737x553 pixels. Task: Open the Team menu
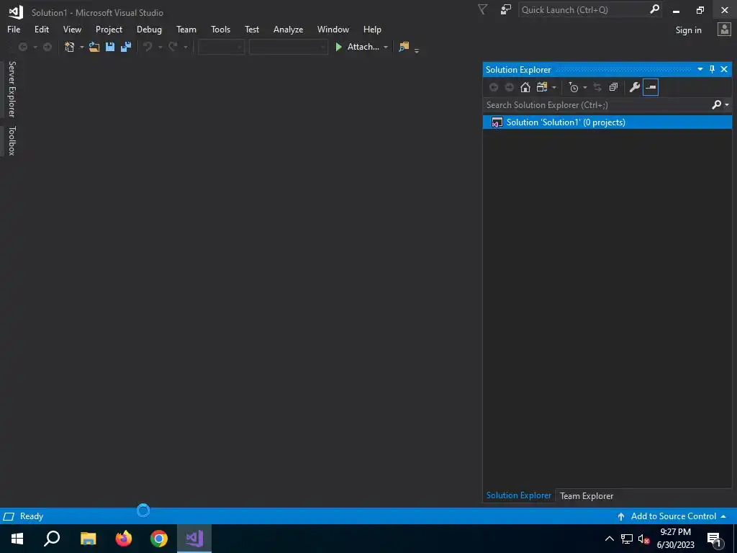click(186, 29)
